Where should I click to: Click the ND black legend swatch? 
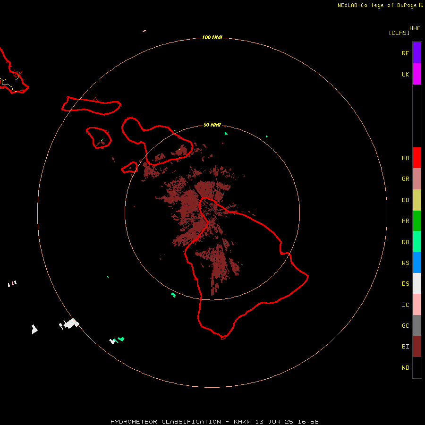[x=417, y=367]
